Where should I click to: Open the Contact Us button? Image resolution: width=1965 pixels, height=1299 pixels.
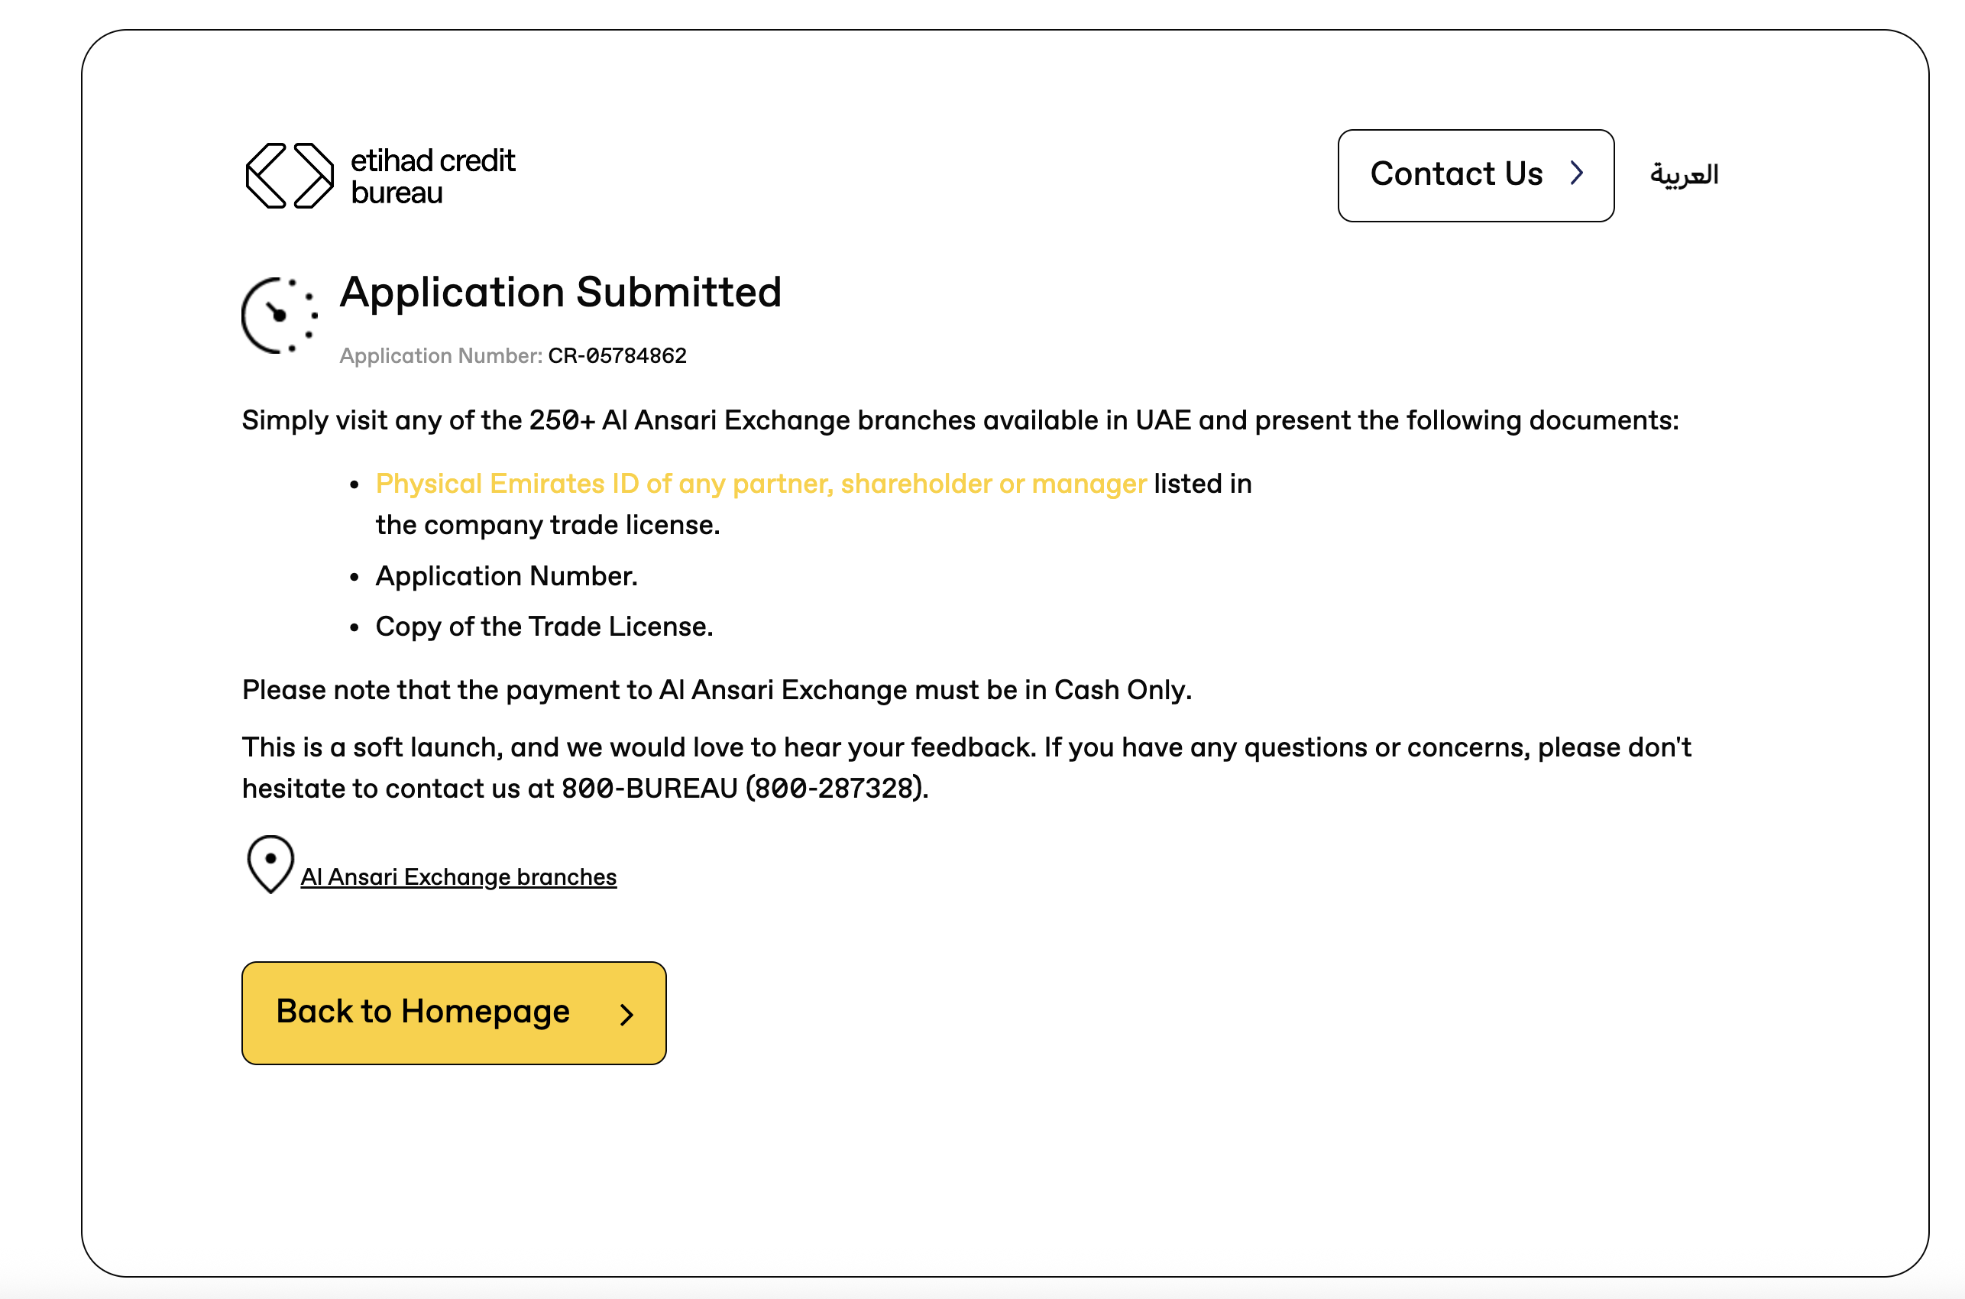pos(1475,176)
